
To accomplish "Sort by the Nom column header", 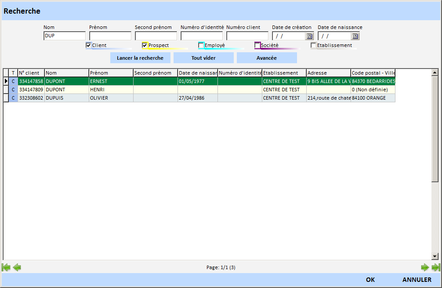I will [67, 73].
